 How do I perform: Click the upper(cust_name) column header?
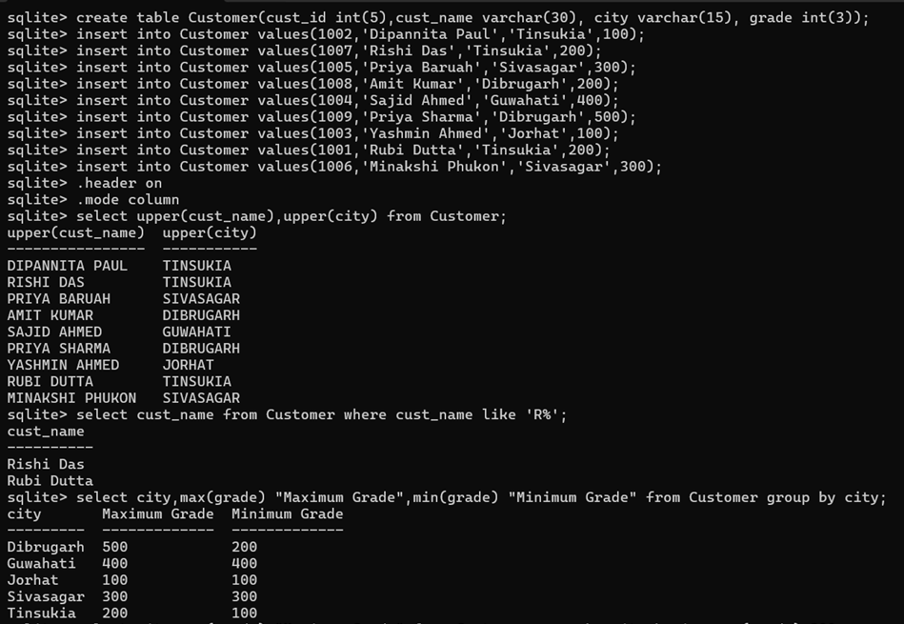tap(75, 232)
